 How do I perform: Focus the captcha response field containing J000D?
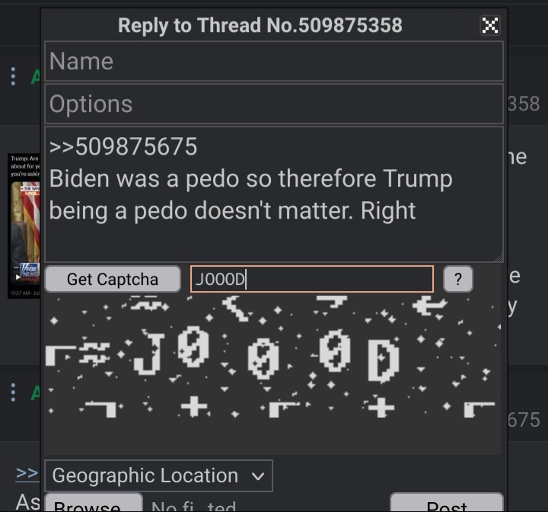click(312, 279)
